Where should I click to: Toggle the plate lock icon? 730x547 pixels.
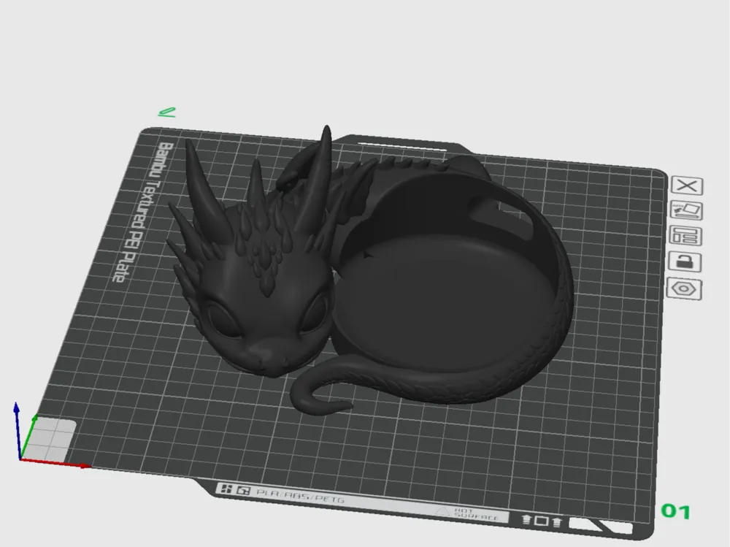685,262
